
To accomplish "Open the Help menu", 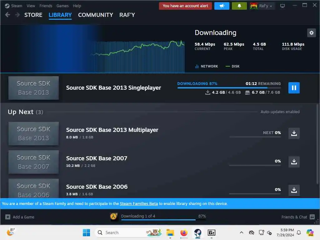I will coord(77,6).
